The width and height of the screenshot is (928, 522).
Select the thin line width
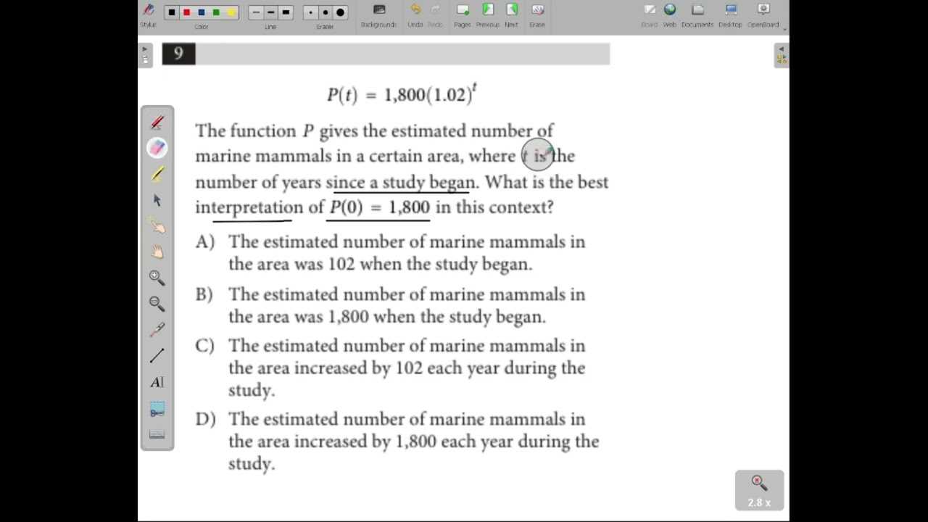coord(256,12)
